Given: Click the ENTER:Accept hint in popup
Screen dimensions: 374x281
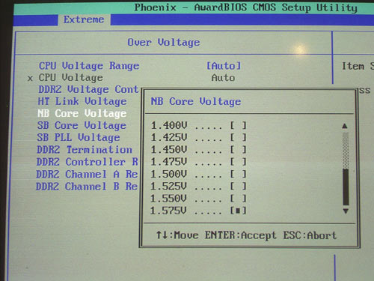Looking at the screenshot, I should (x=241, y=235).
